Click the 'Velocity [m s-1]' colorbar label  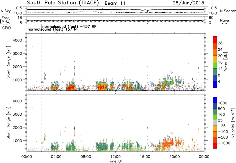point(233,123)
